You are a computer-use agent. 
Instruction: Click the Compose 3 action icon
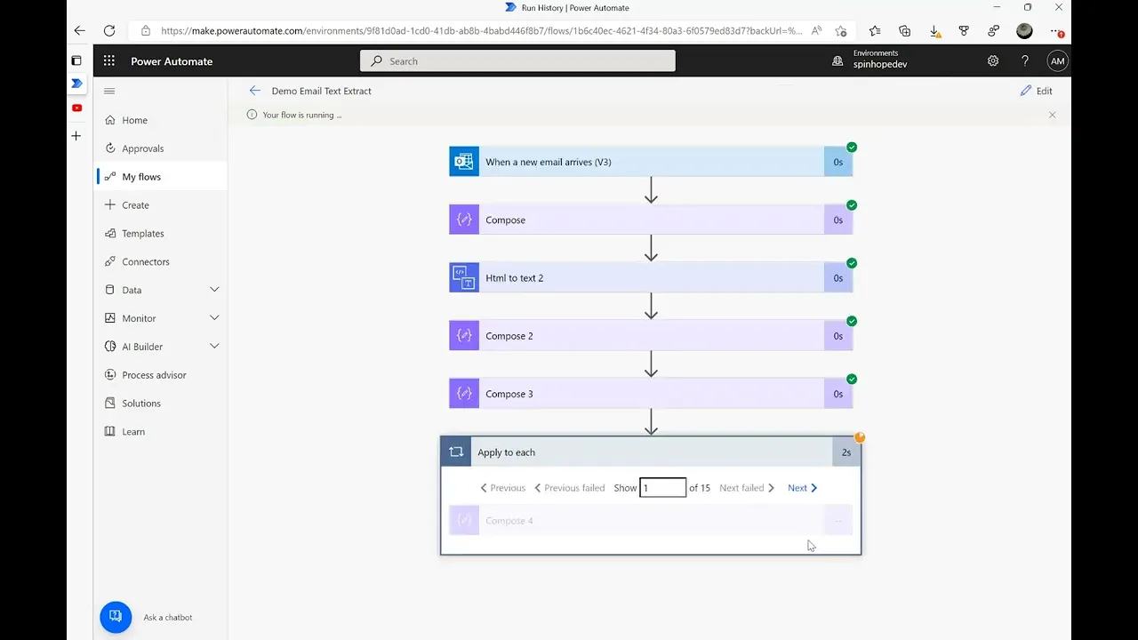pos(464,394)
